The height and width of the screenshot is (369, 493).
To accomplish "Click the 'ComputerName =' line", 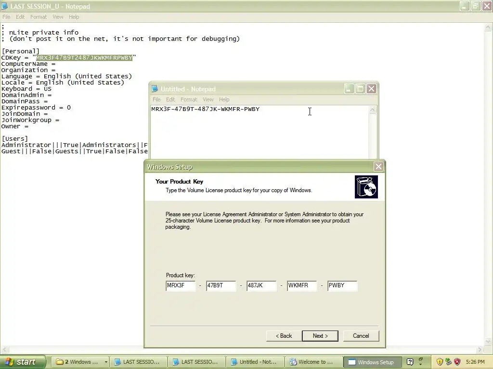I will (28, 64).
